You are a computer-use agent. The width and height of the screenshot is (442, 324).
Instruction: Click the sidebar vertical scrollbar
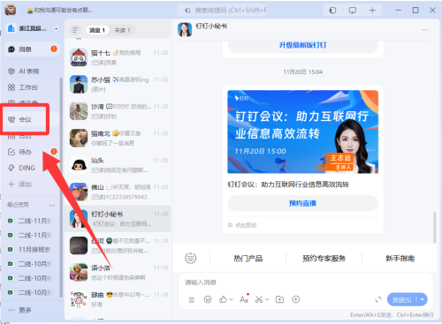(x=61, y=187)
